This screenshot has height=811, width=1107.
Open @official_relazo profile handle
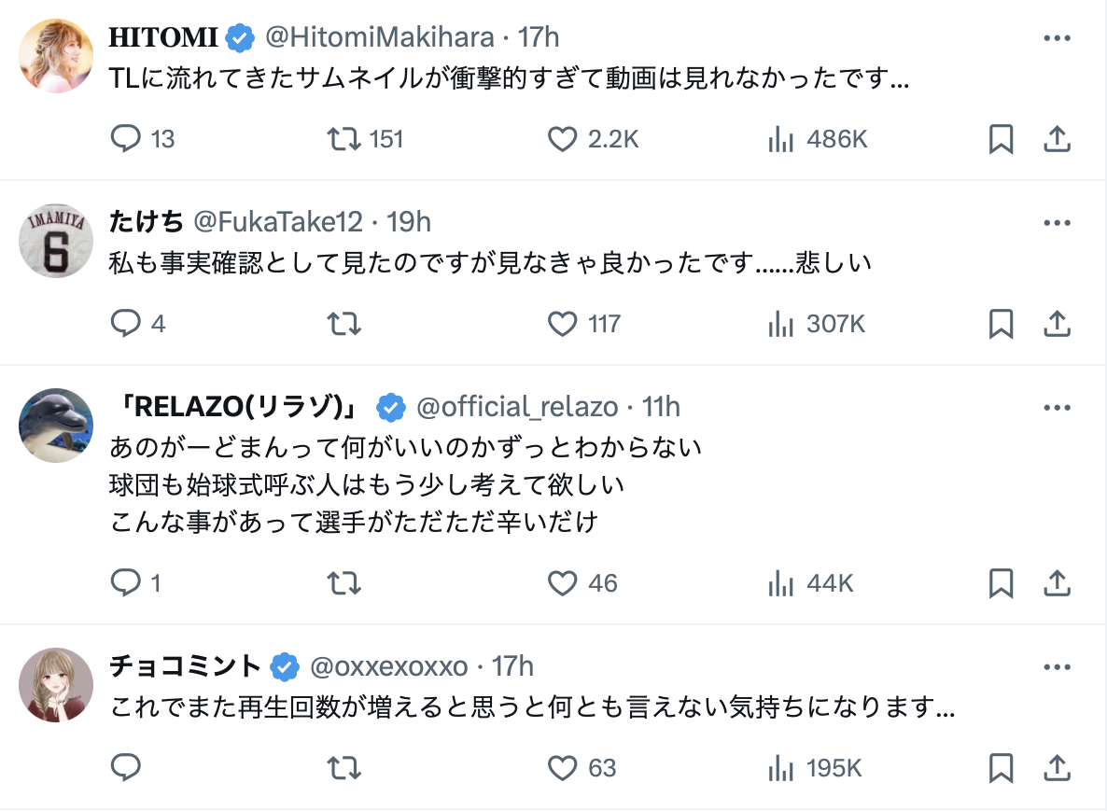pos(516,407)
